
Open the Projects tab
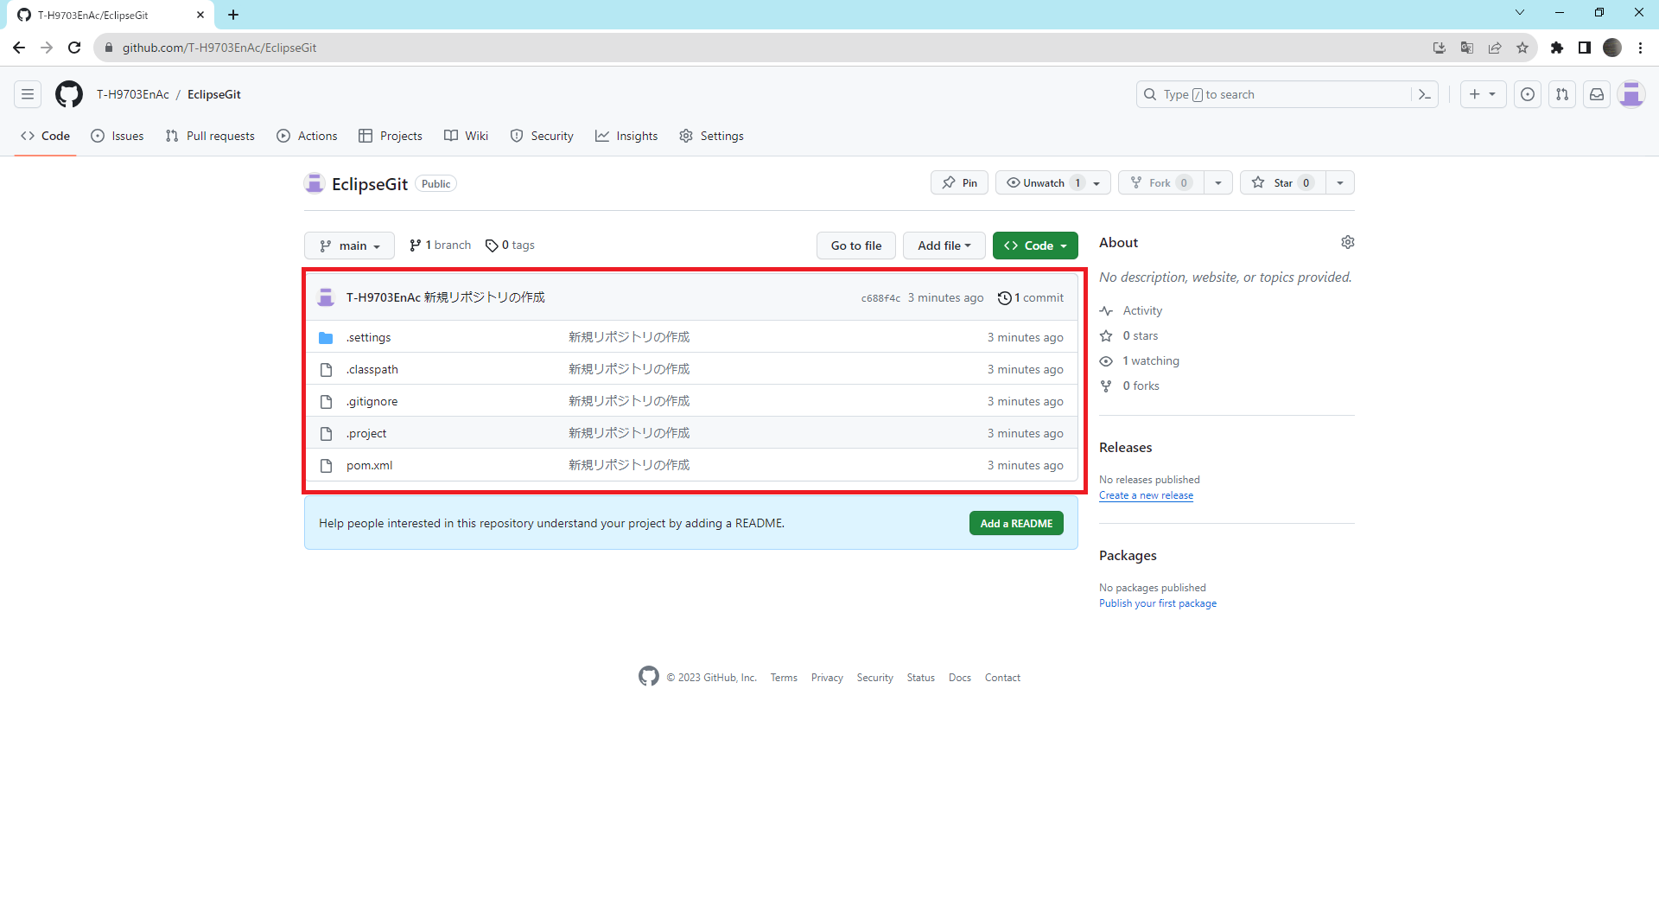tap(391, 136)
